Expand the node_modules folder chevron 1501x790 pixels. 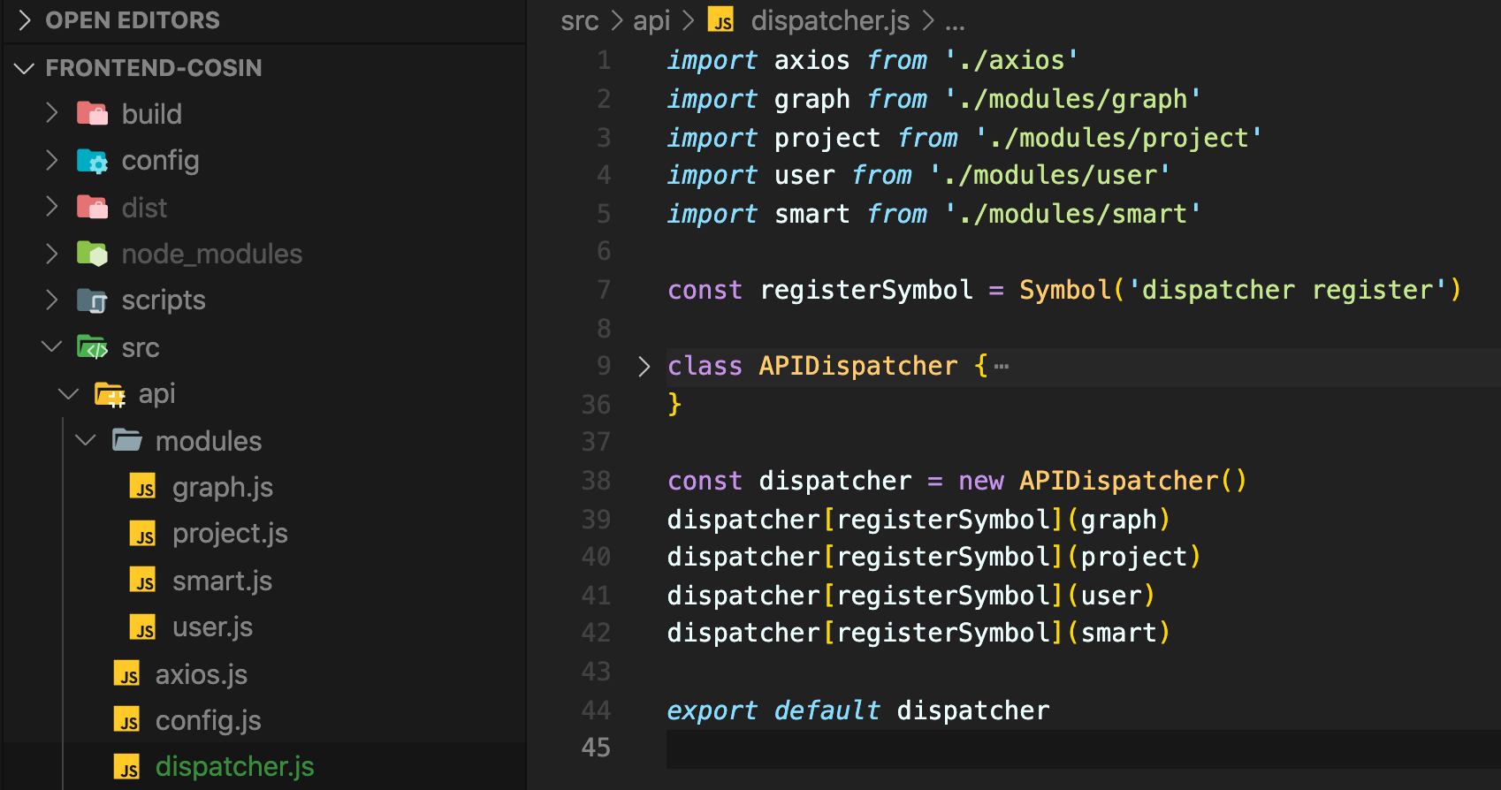pyautogui.click(x=51, y=254)
